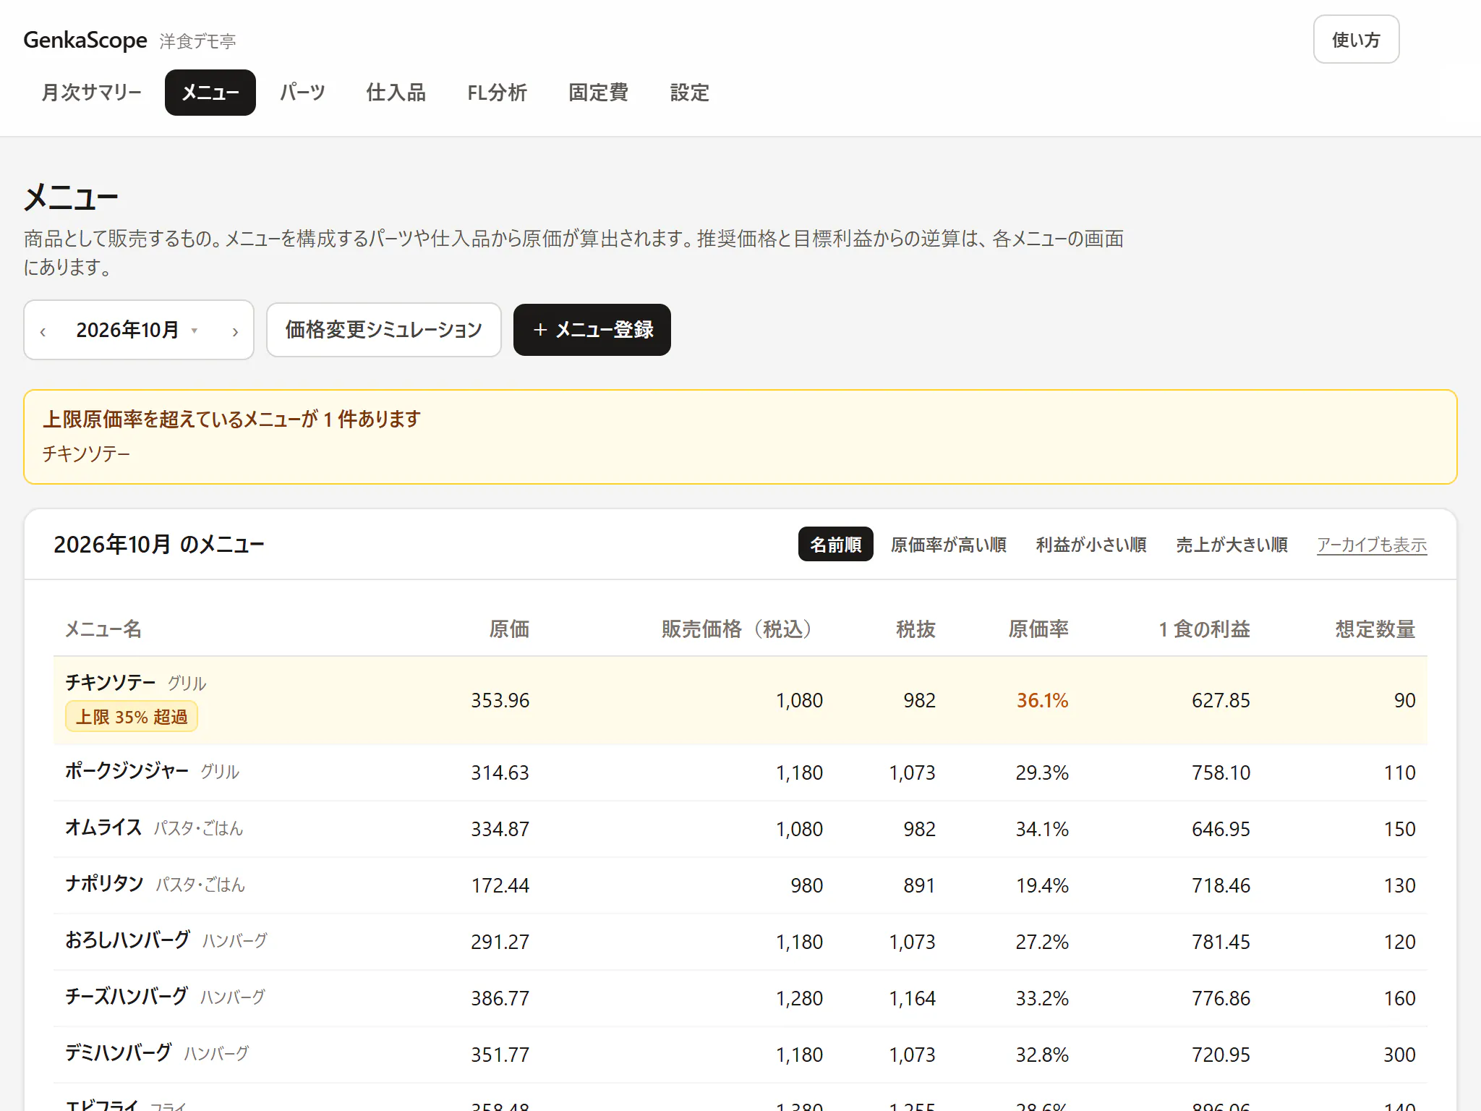Click the 原価 column header
Screen dimensions: 1481x1111
509,629
